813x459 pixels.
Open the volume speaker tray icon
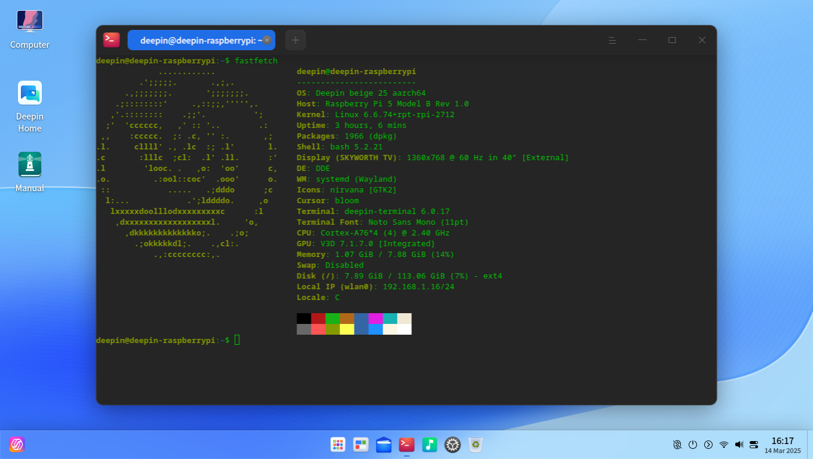(739, 445)
